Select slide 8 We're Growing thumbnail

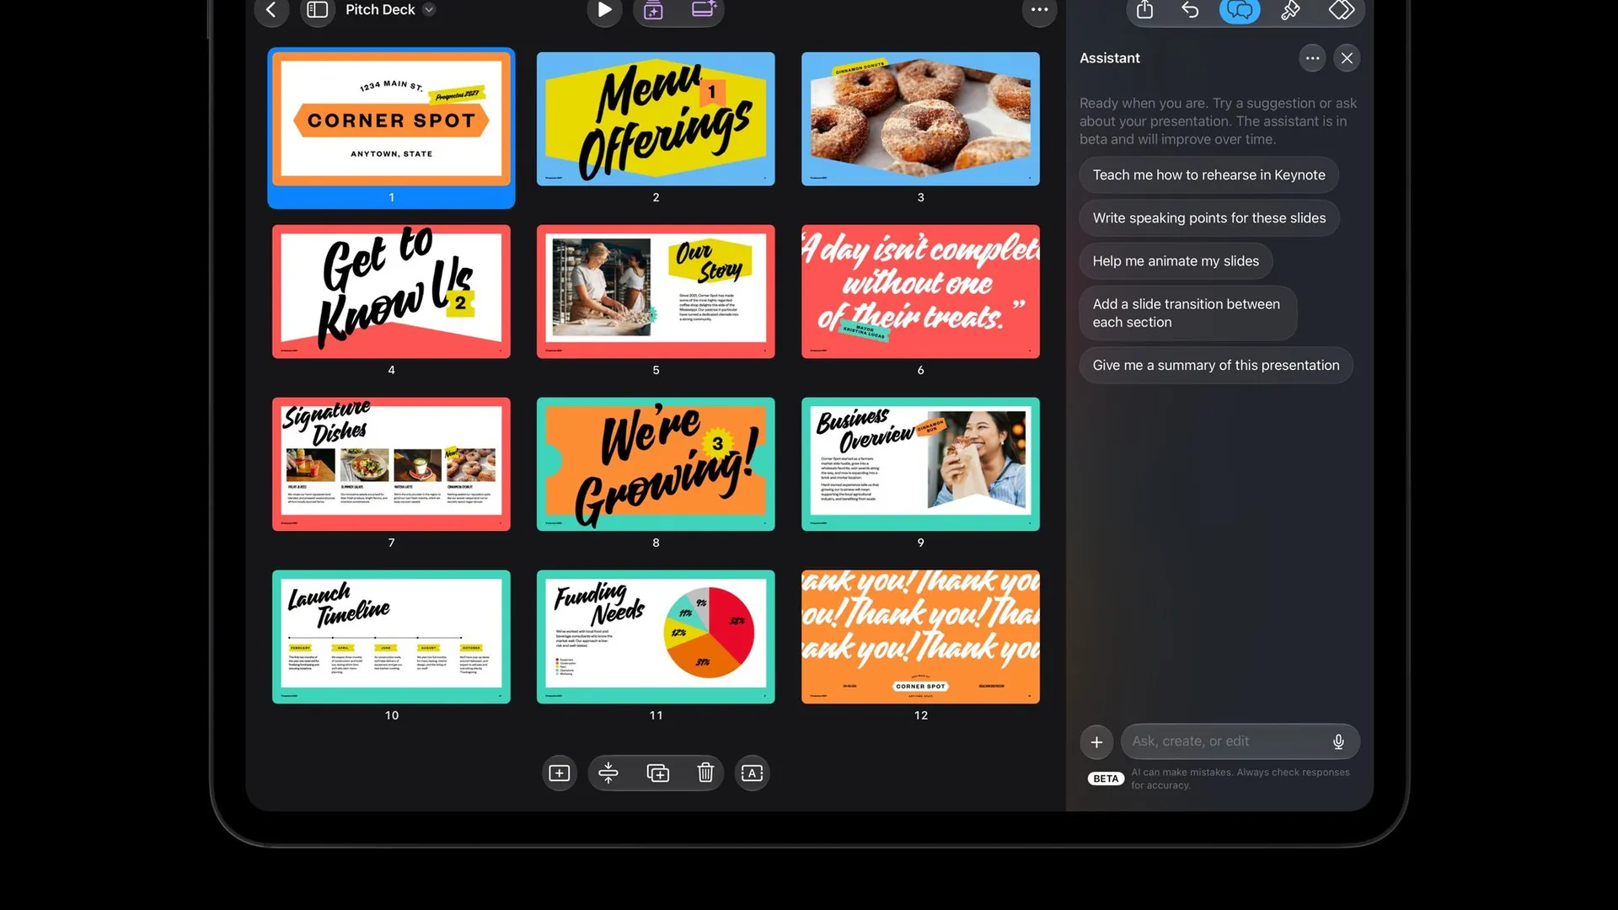pos(656,464)
